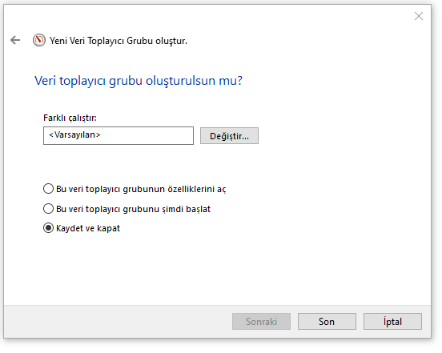Select the 'özelliklerini aç' radio button

[x=48, y=189]
